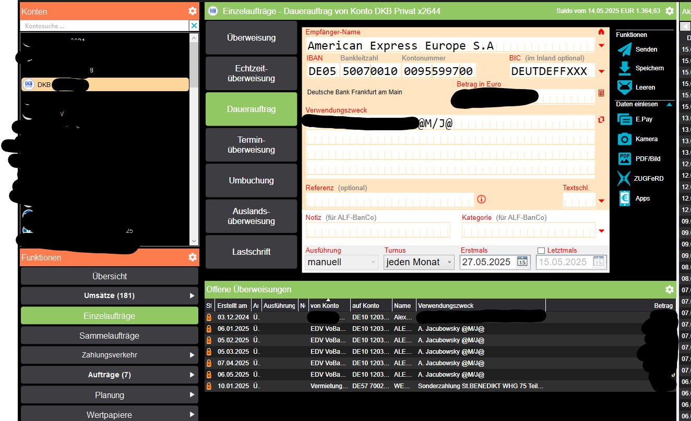691x421 pixels.
Task: Open Sammelaufträge function
Action: pos(110,336)
